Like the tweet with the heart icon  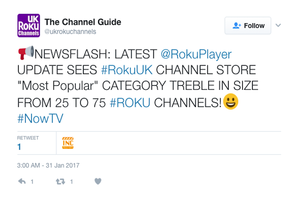pos(98,181)
